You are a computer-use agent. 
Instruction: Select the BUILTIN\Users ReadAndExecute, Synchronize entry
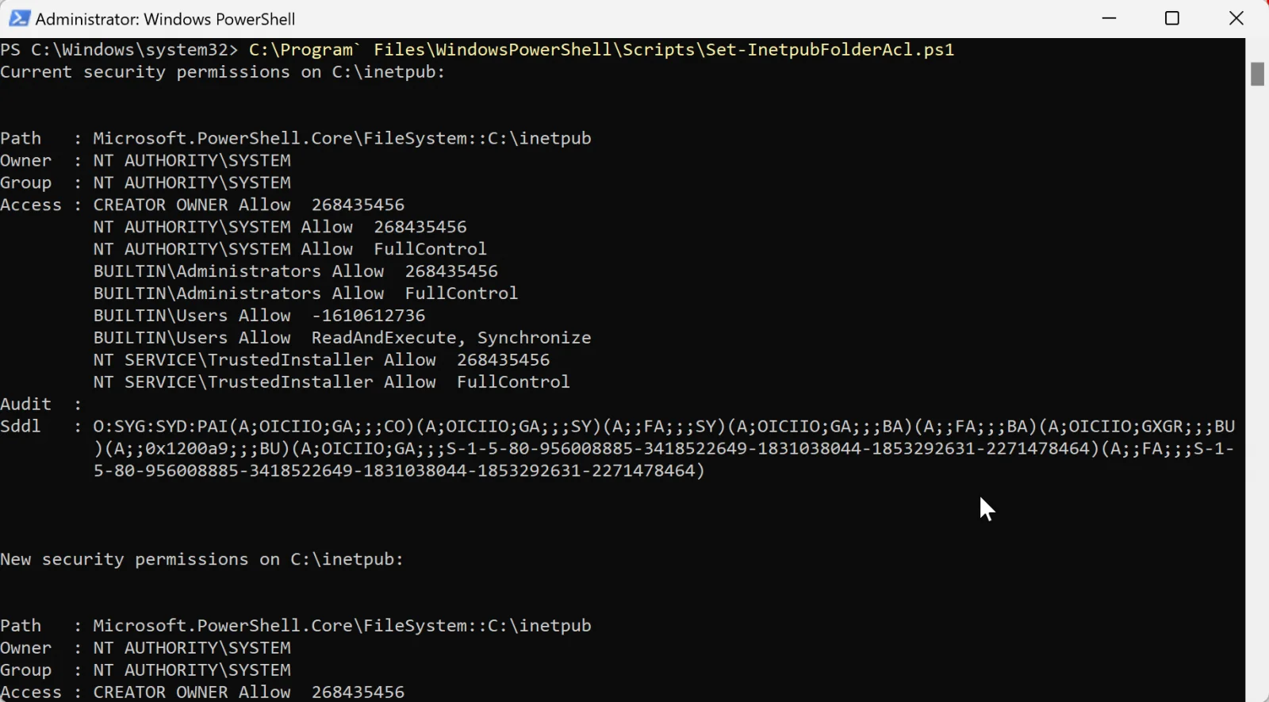[x=343, y=338]
